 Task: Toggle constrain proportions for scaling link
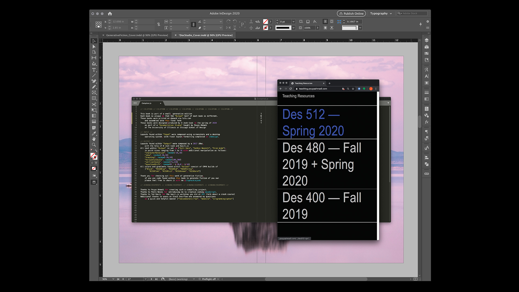(x=193, y=25)
